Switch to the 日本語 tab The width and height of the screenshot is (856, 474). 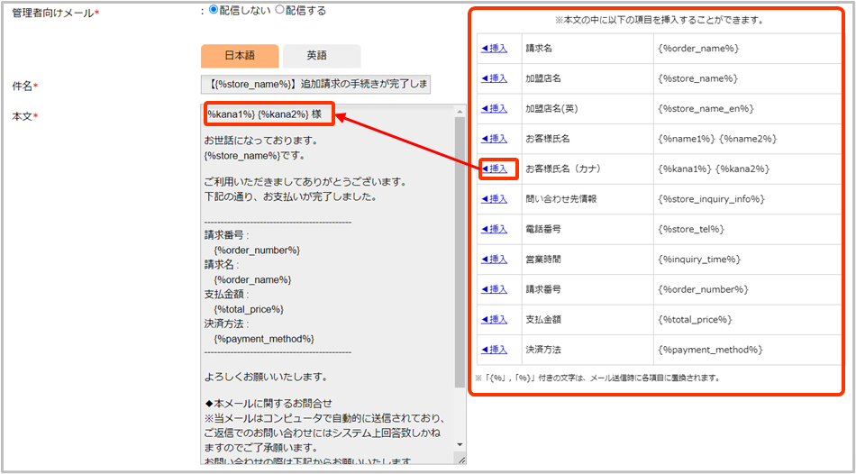point(240,56)
